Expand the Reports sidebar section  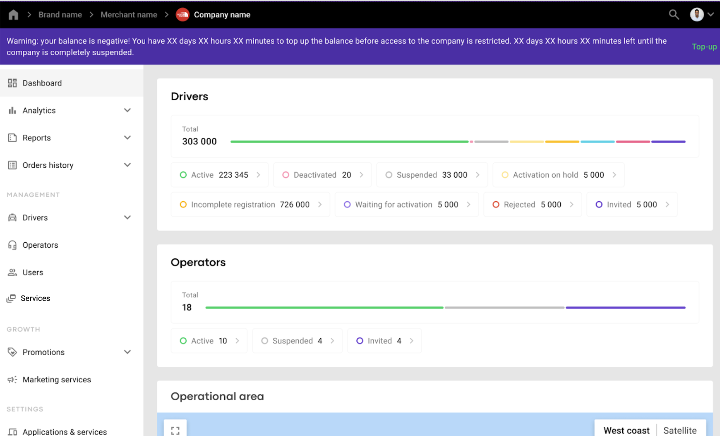pos(127,138)
